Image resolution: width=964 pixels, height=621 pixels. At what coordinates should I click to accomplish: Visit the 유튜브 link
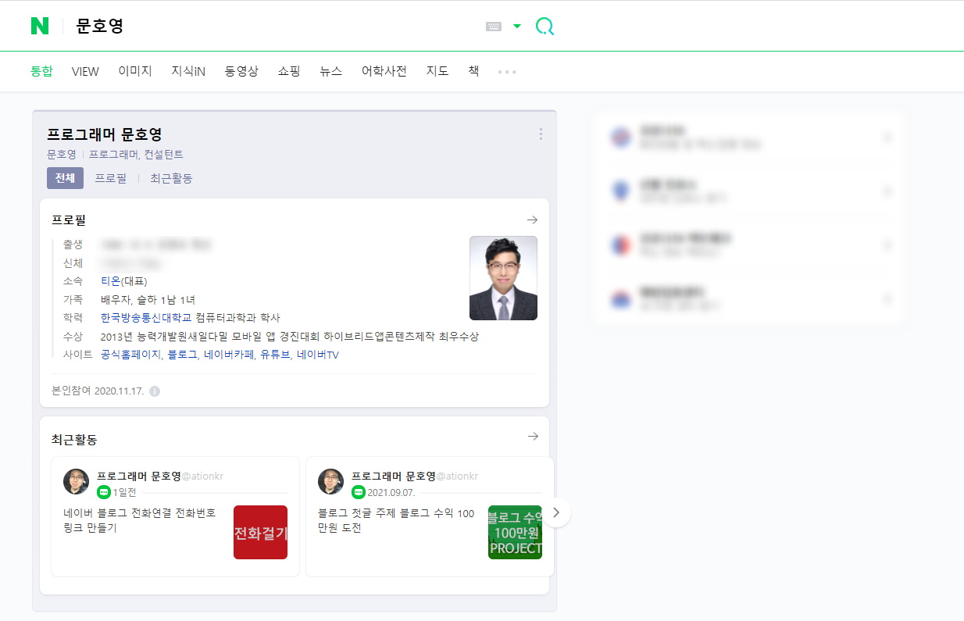(x=275, y=355)
